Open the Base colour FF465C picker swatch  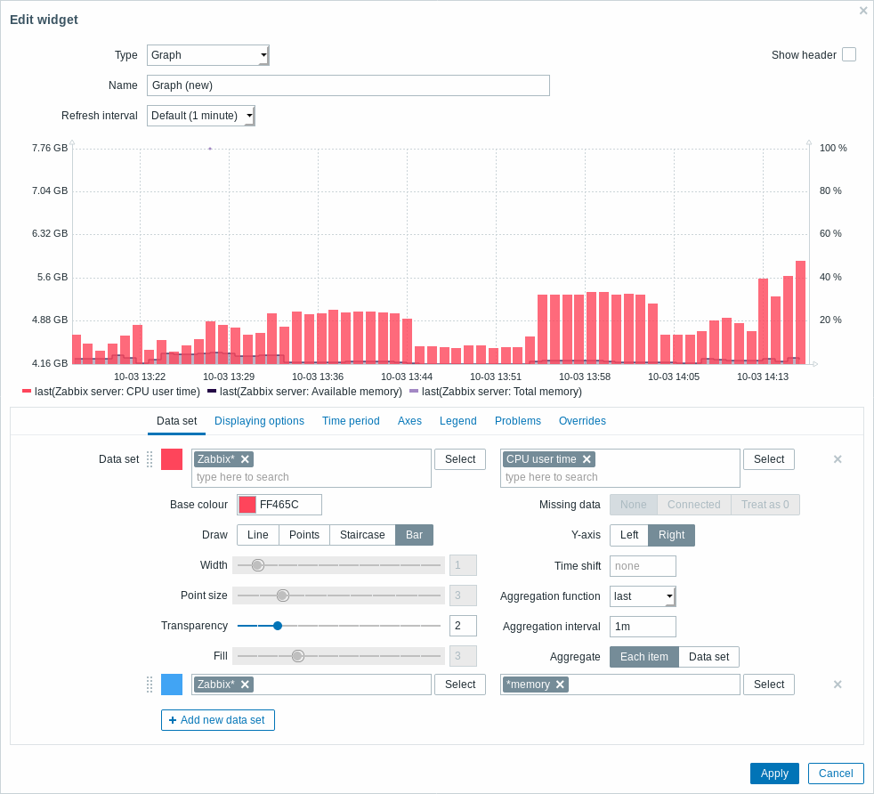[247, 505]
